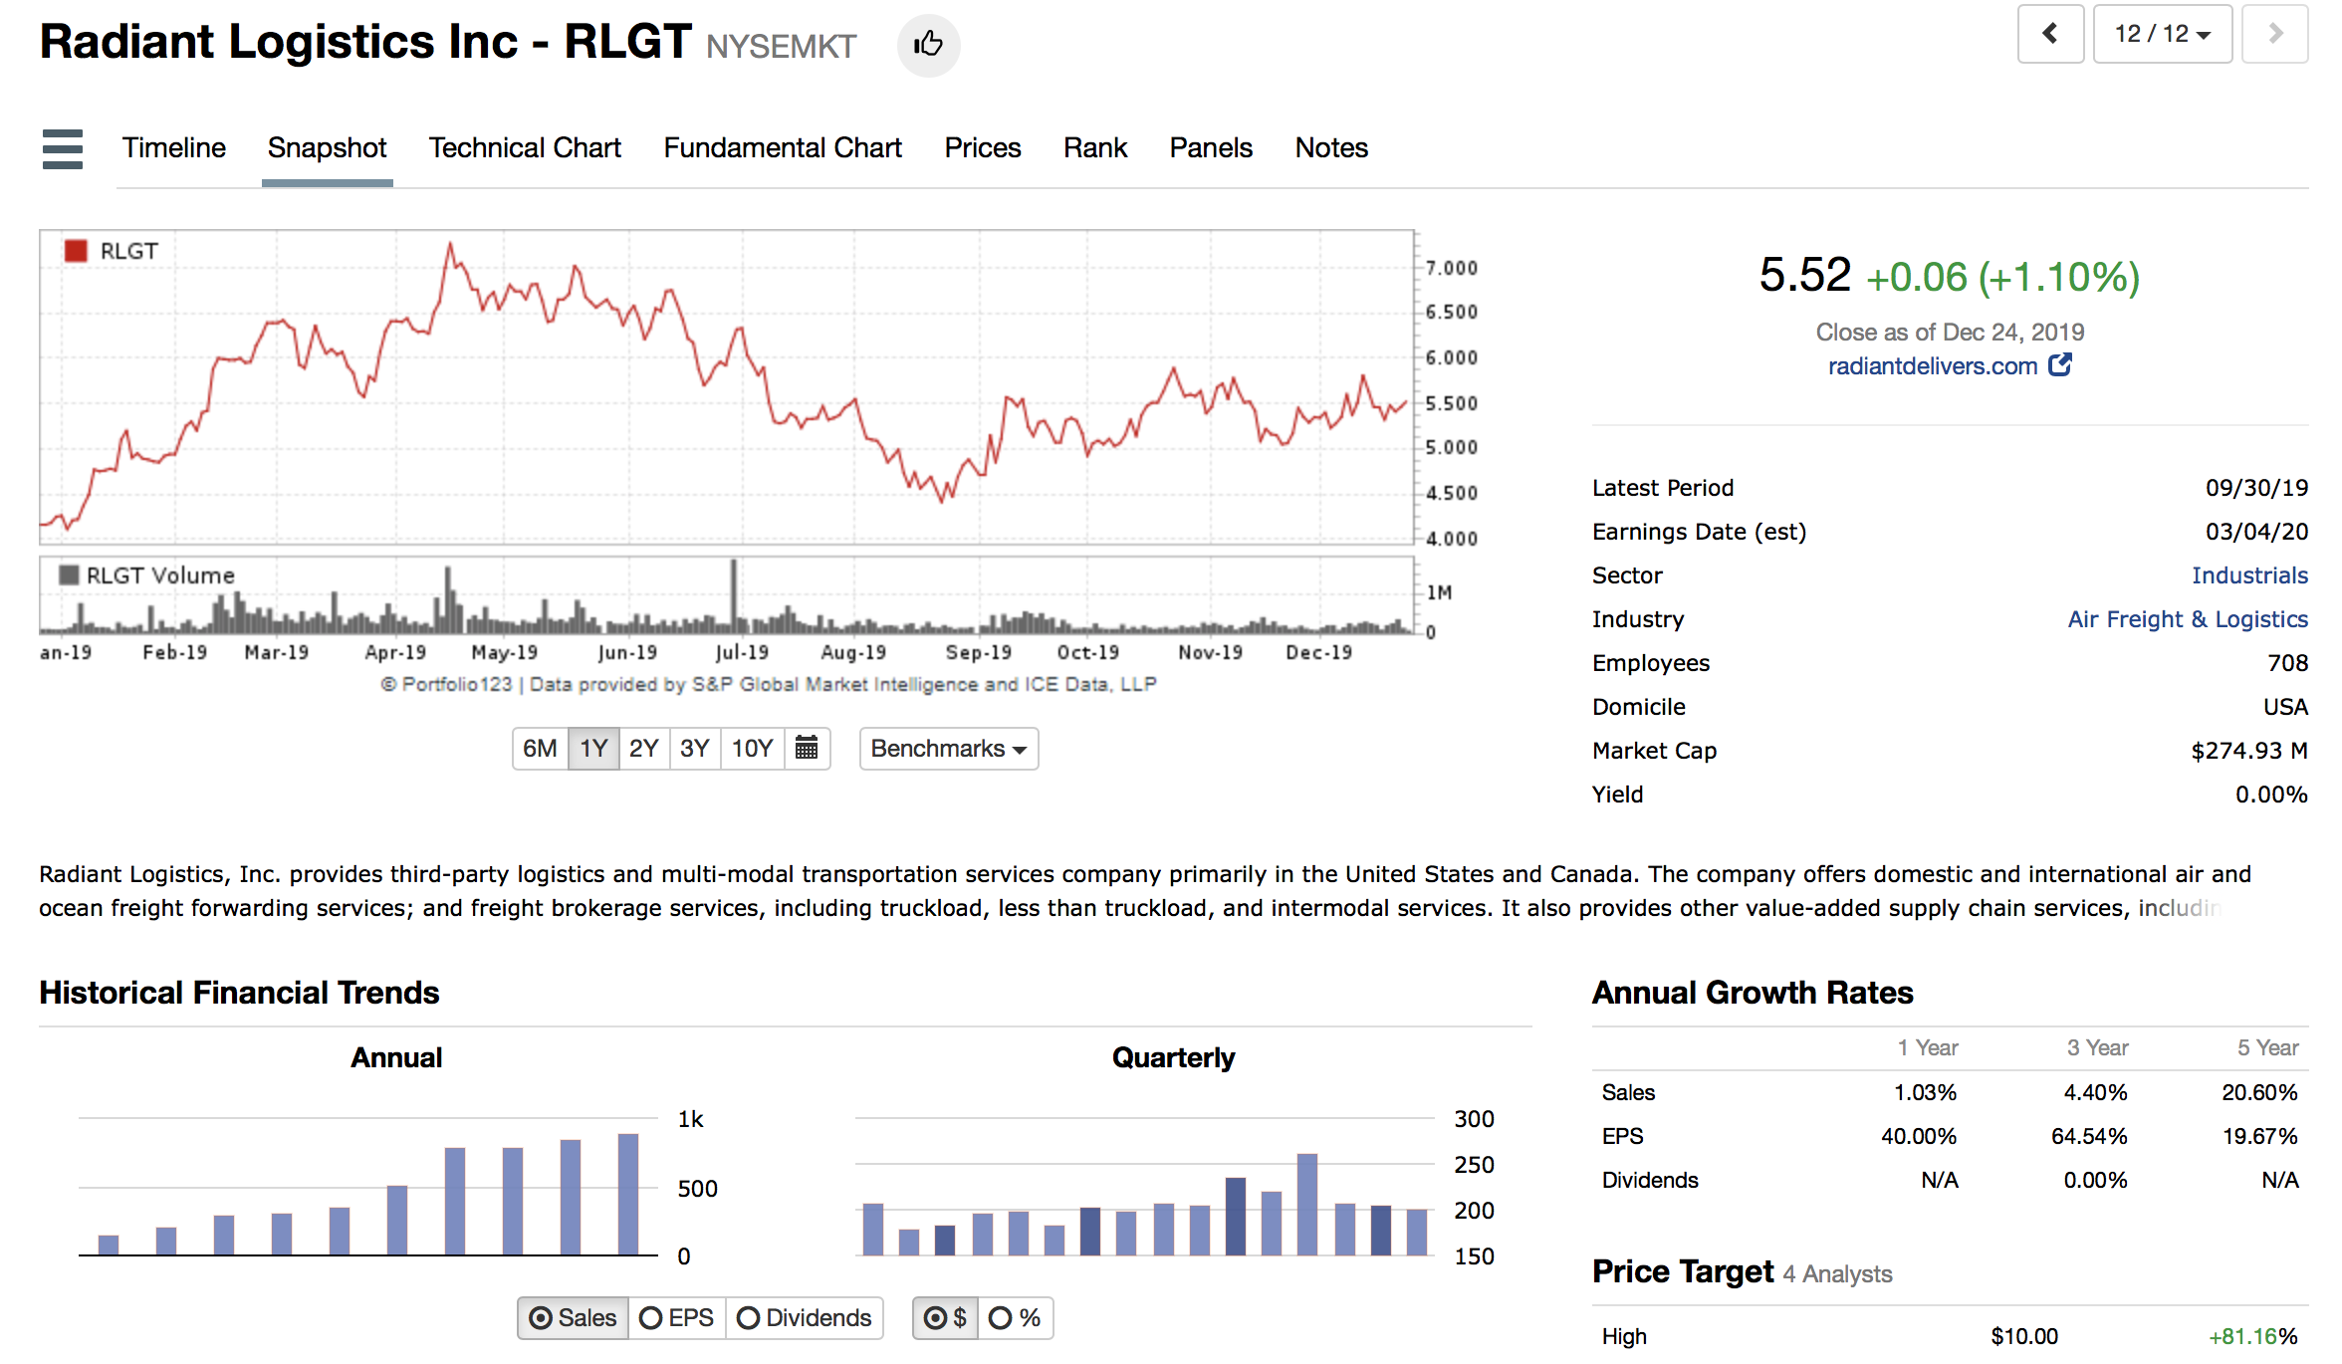This screenshot has width=2342, height=1364.
Task: Open the Technical Chart tab
Action: [x=525, y=148]
